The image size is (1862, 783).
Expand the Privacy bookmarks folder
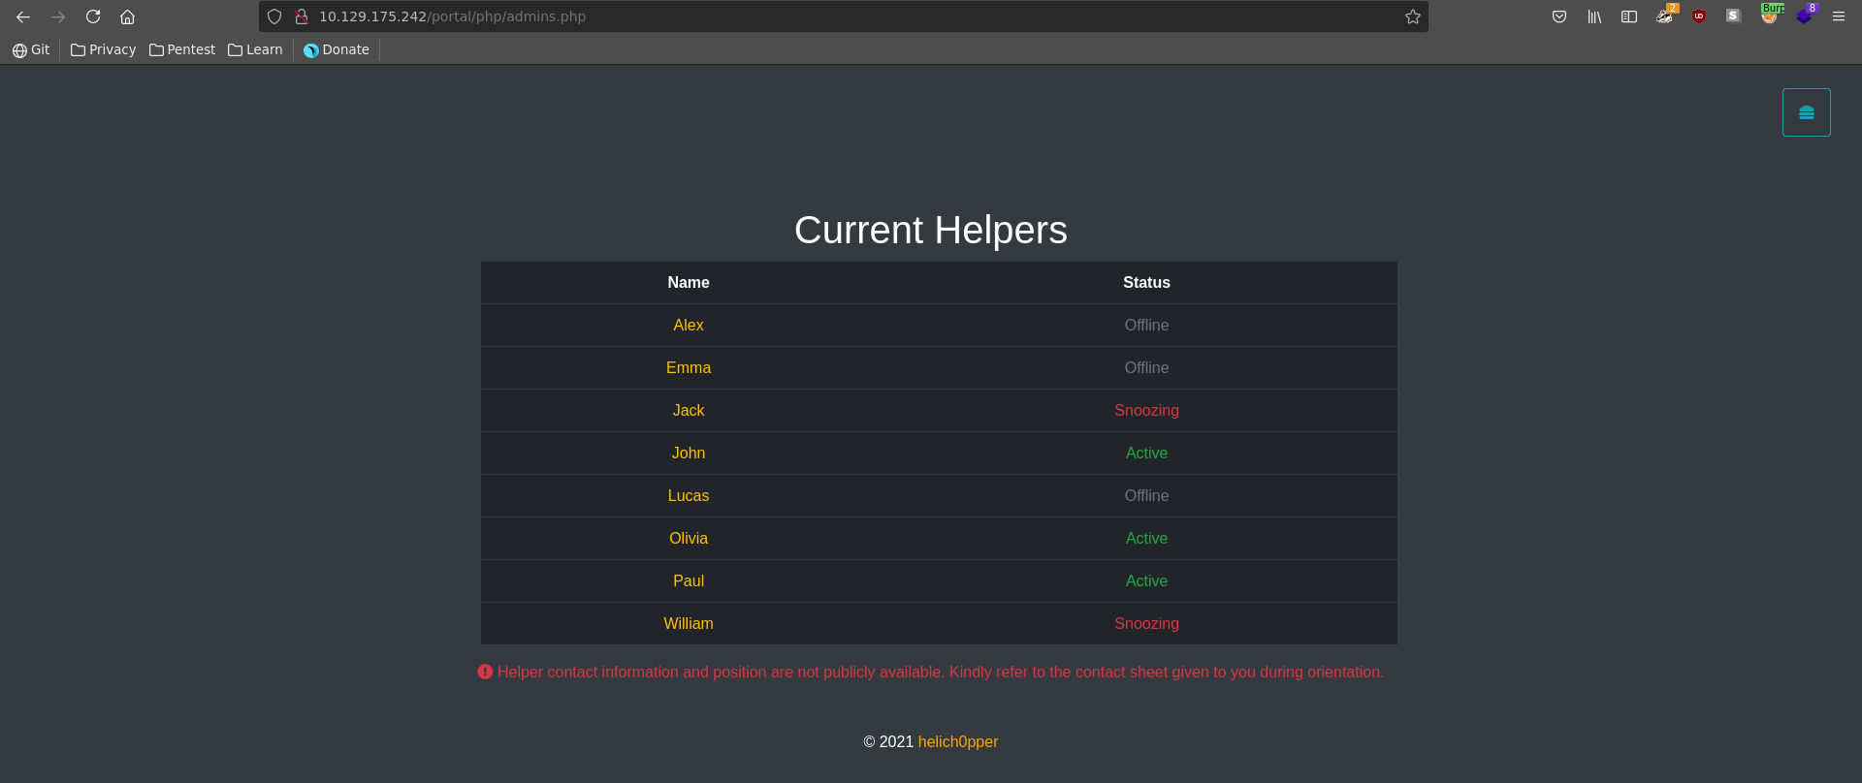(x=103, y=49)
